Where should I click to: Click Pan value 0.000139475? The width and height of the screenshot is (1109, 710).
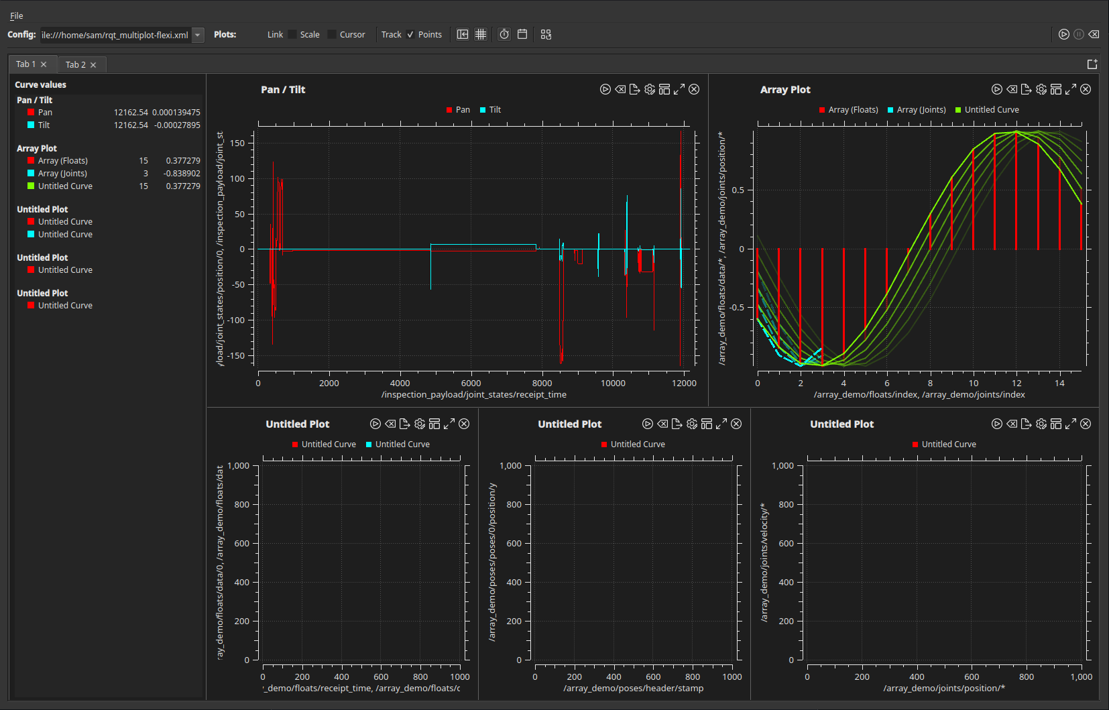176,113
